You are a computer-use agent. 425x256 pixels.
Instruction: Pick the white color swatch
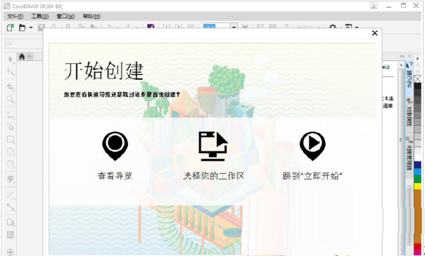418,158
